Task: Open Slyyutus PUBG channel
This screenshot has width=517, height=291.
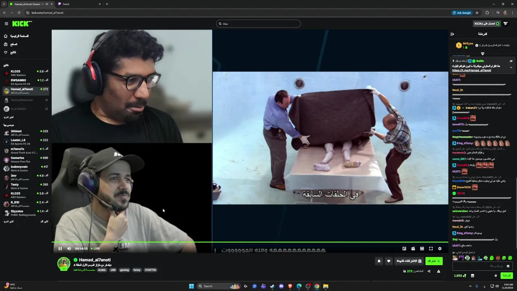Action: click(26, 213)
